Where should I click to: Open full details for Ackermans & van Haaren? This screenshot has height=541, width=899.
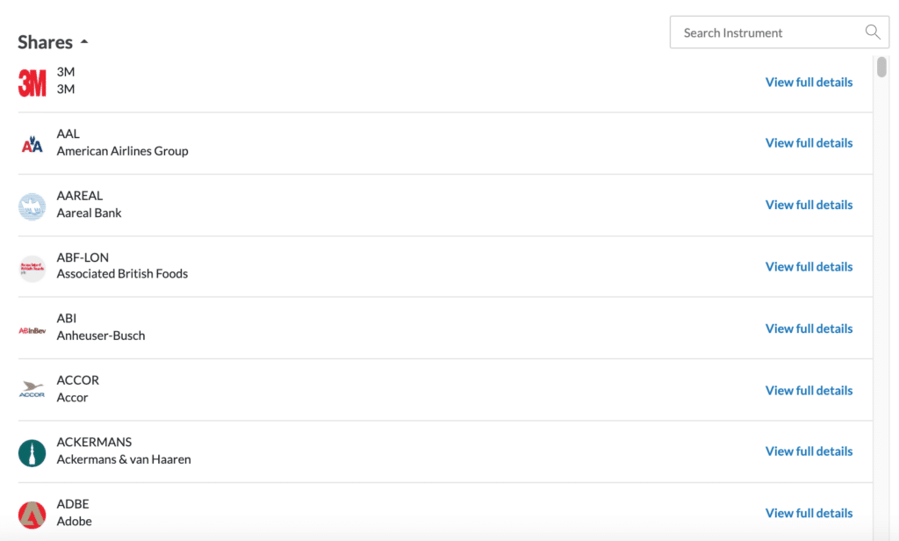click(x=809, y=451)
